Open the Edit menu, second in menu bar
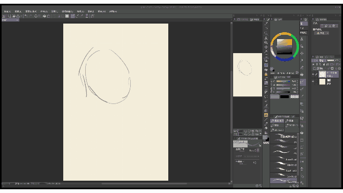This screenshot has height=193, width=343. tap(18, 11)
